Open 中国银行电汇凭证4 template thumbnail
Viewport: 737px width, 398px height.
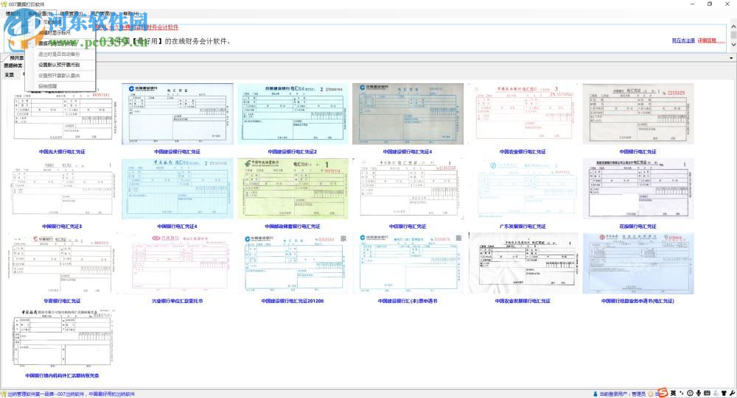pos(177,188)
